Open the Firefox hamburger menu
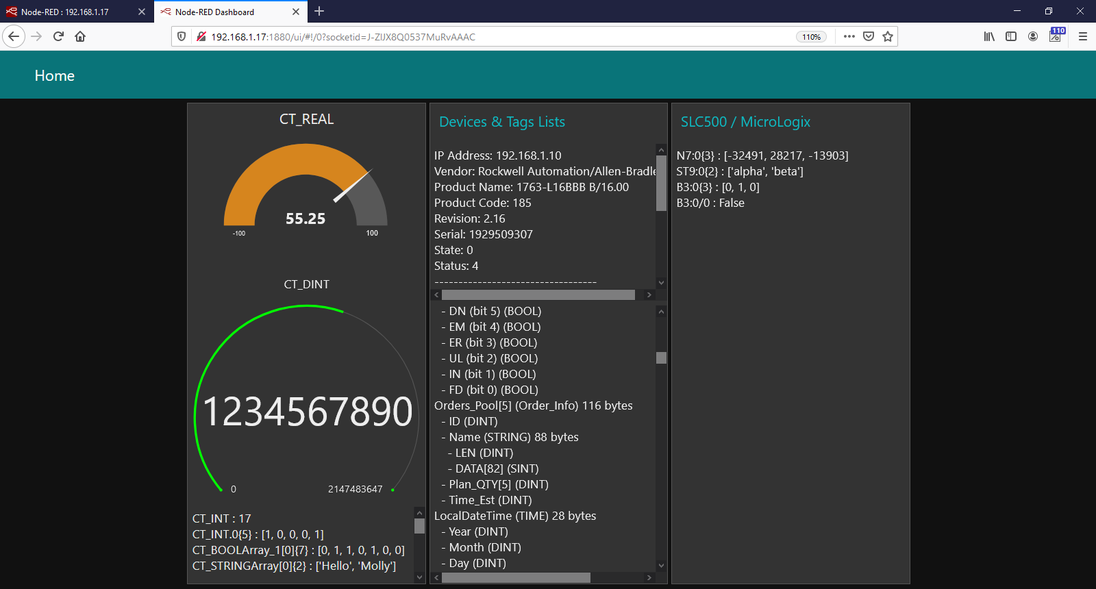This screenshot has height=589, width=1096. coord(1083,36)
